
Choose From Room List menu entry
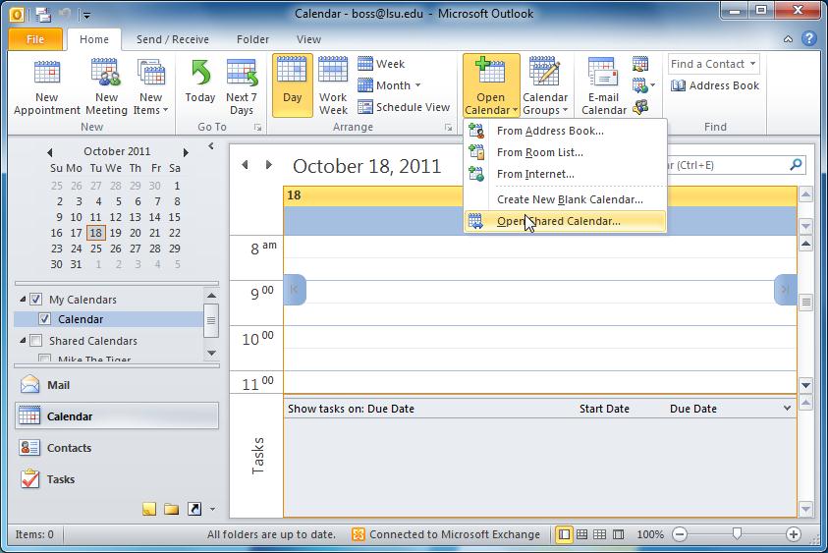tap(565, 152)
